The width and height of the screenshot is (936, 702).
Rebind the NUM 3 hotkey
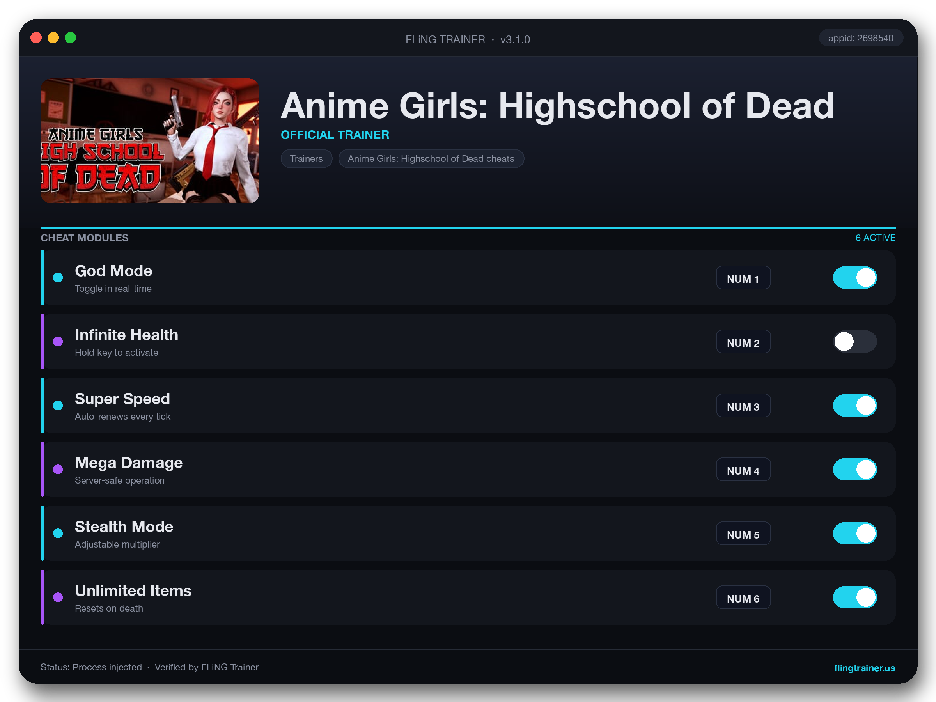pos(743,405)
